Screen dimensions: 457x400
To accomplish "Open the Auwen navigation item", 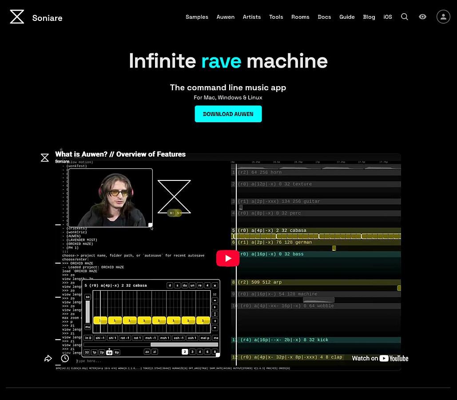I will (x=226, y=17).
